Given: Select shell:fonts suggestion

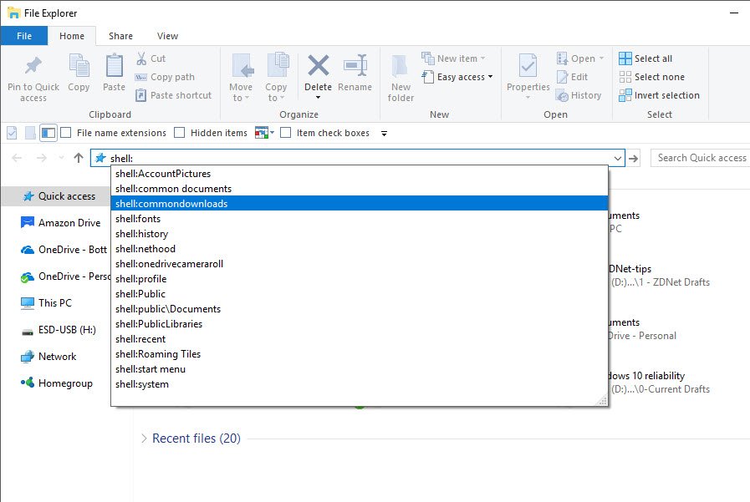Looking at the screenshot, I should 360,219.
